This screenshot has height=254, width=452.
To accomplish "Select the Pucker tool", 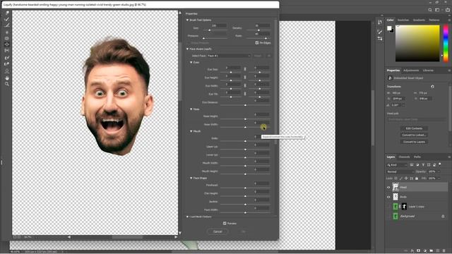I will [x=7, y=38].
